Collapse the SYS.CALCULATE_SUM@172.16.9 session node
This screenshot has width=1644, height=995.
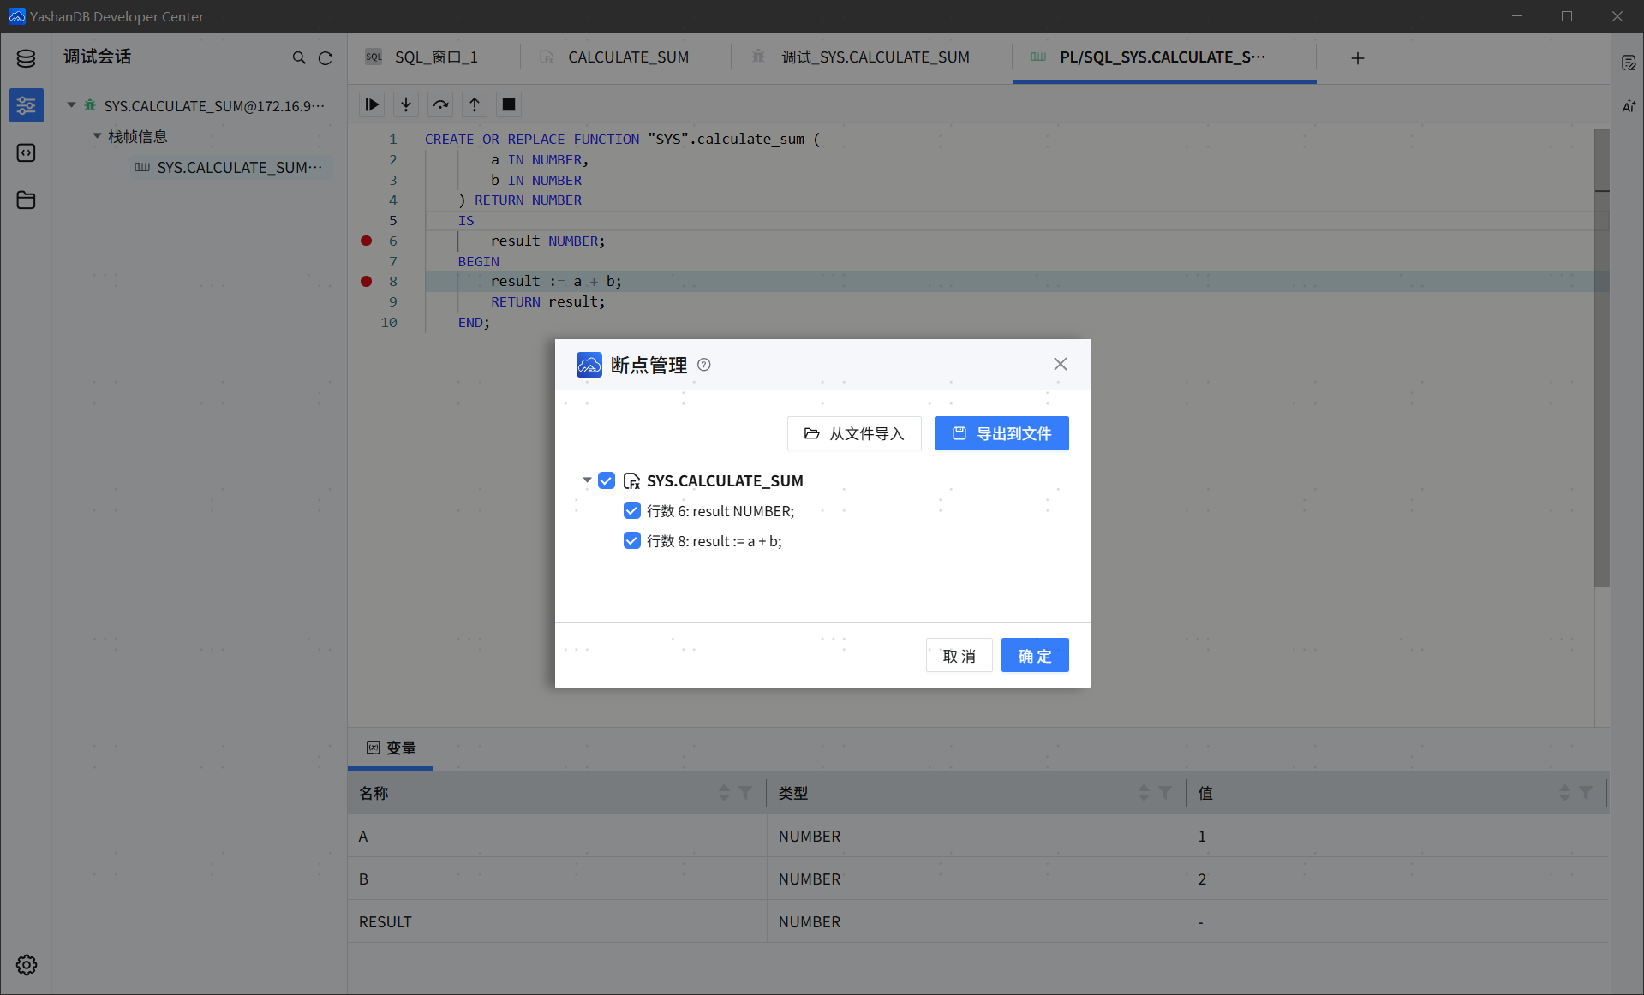click(x=72, y=105)
